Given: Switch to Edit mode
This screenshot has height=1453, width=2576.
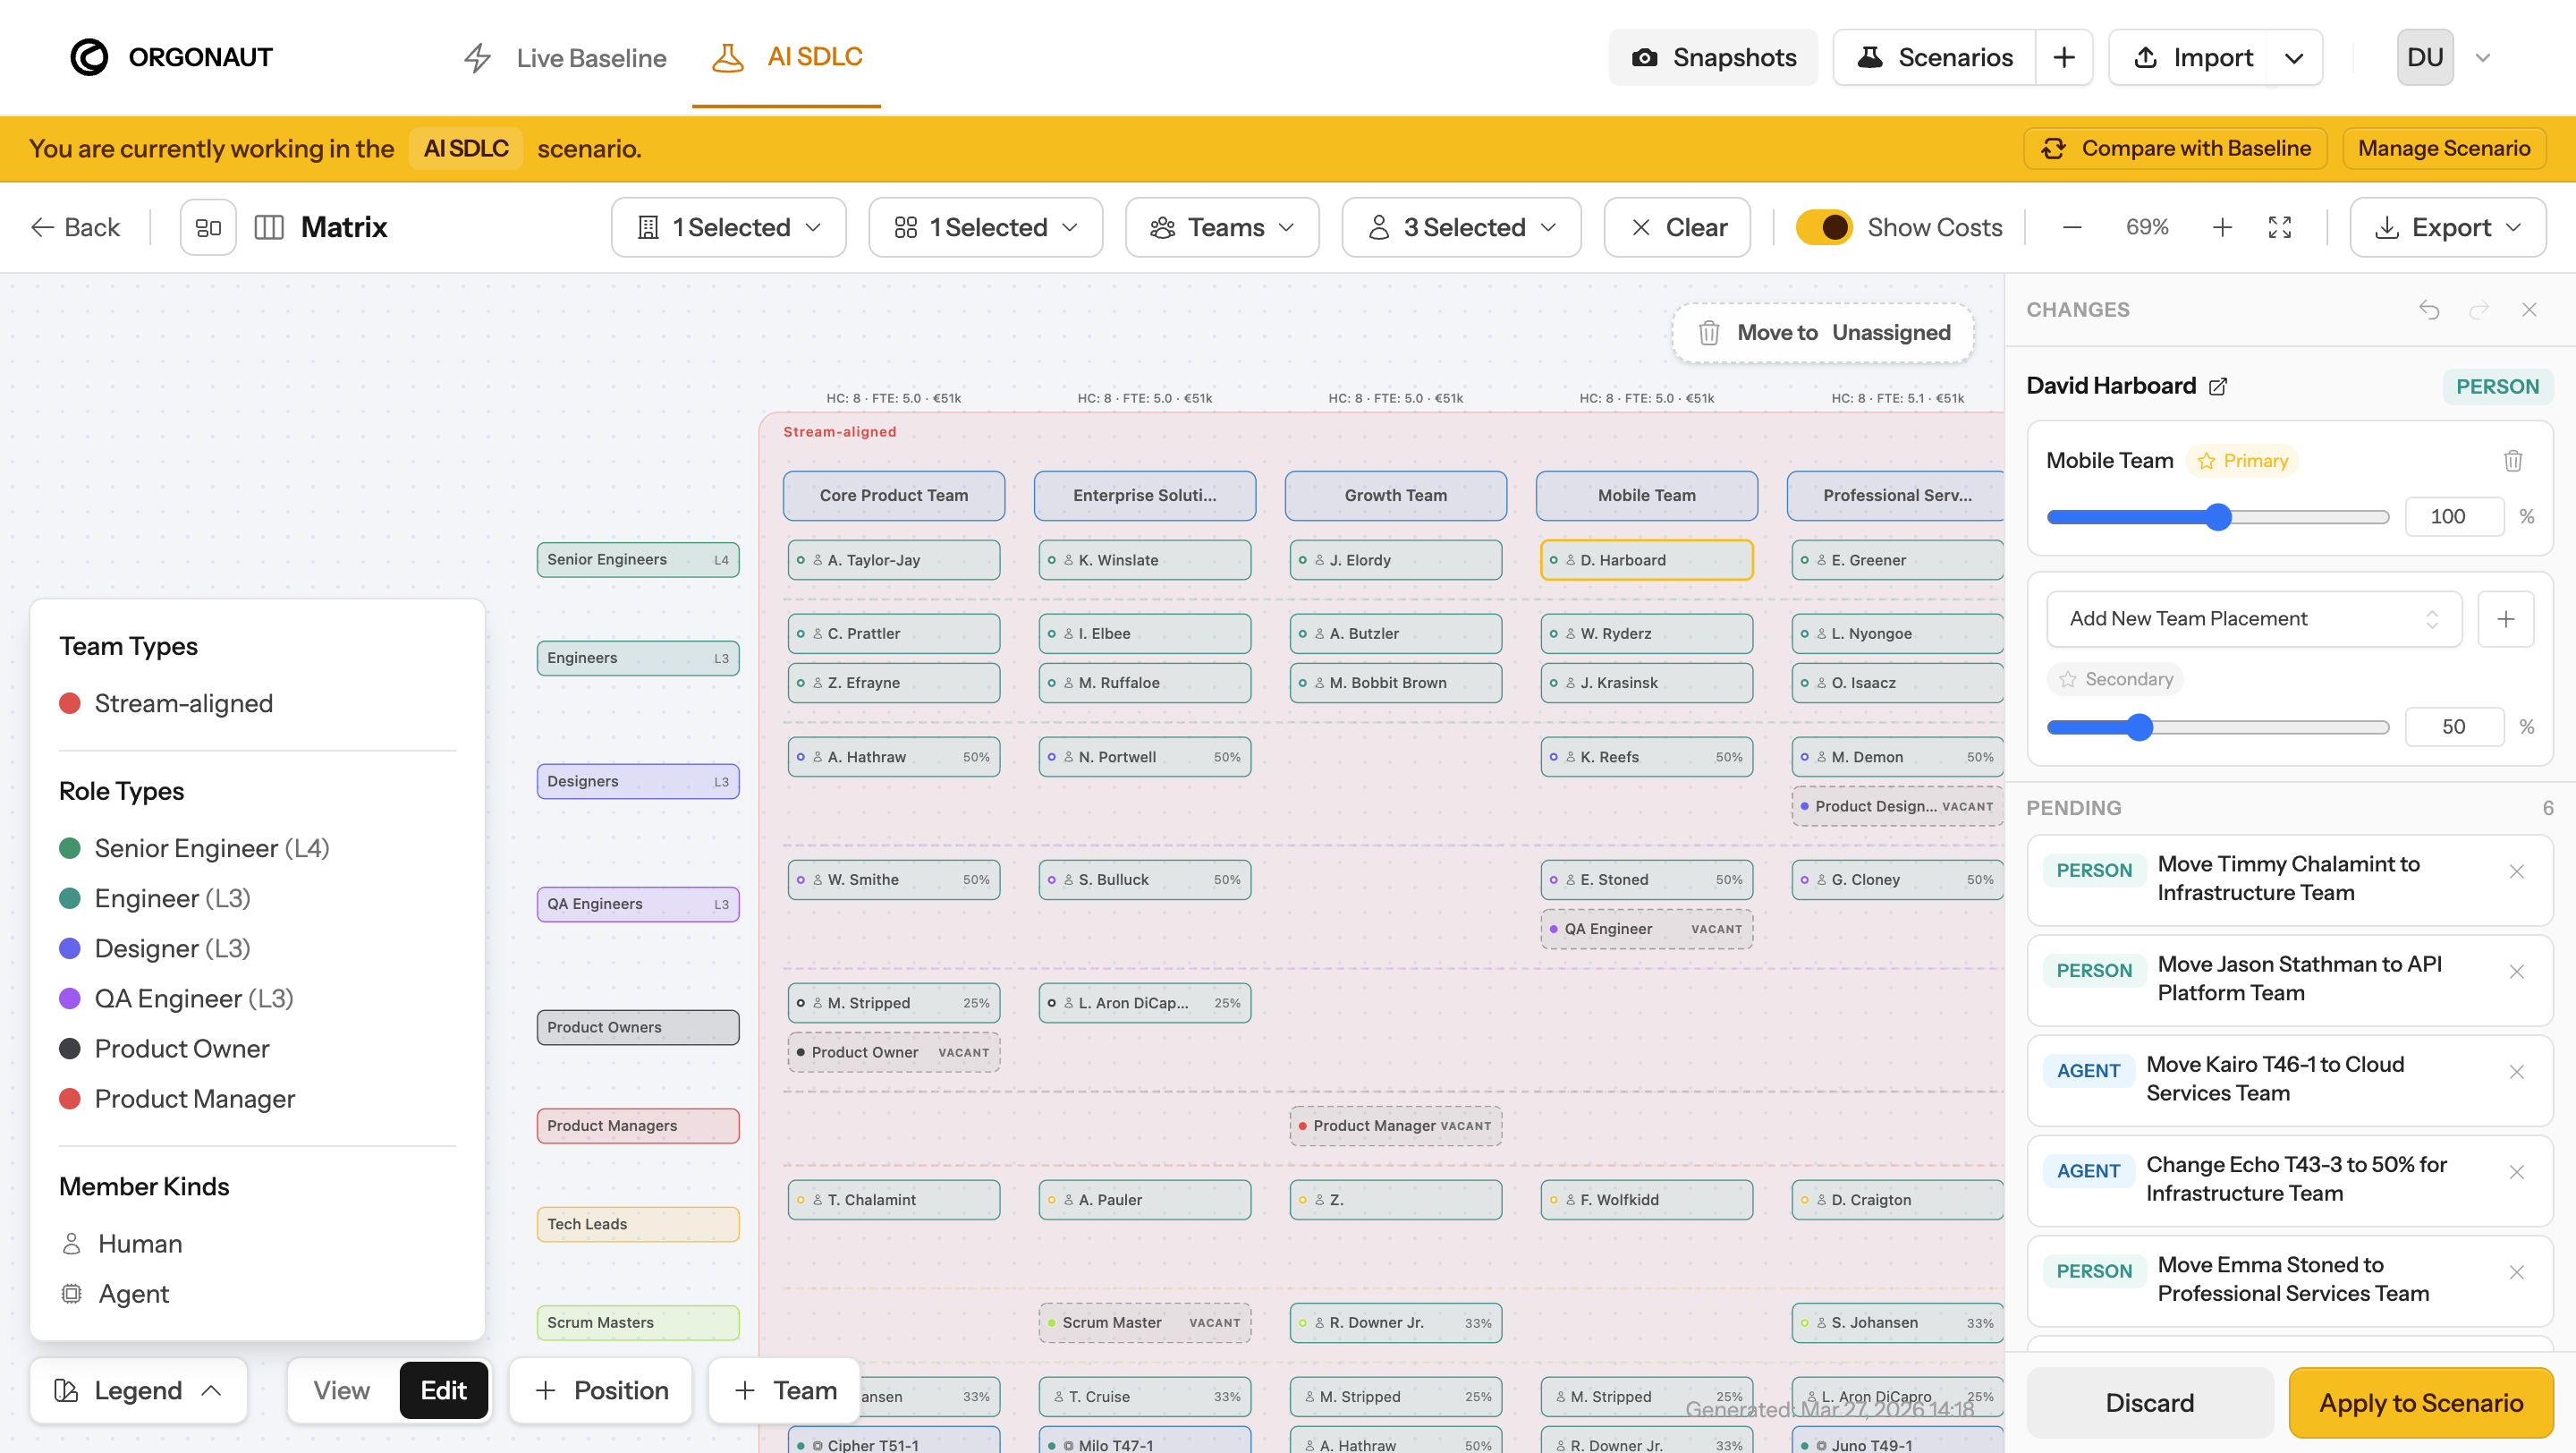Looking at the screenshot, I should click(444, 1391).
